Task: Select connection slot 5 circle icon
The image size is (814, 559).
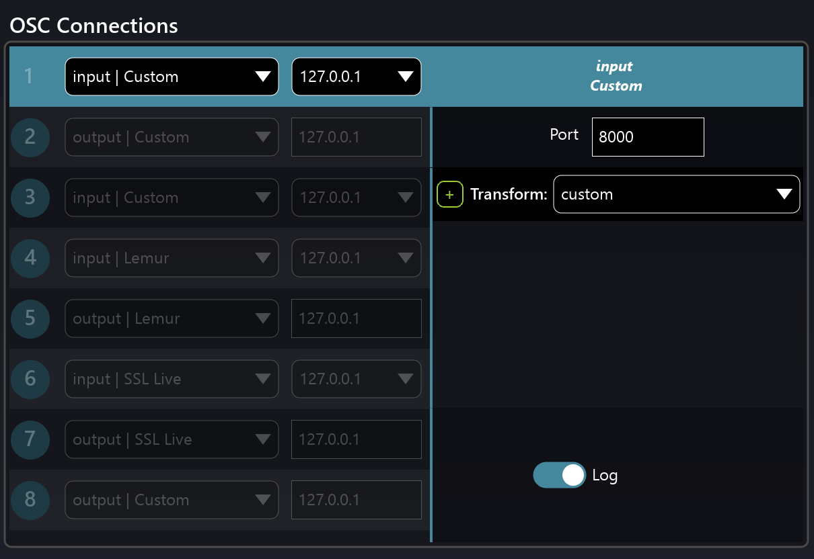Action: pos(30,318)
